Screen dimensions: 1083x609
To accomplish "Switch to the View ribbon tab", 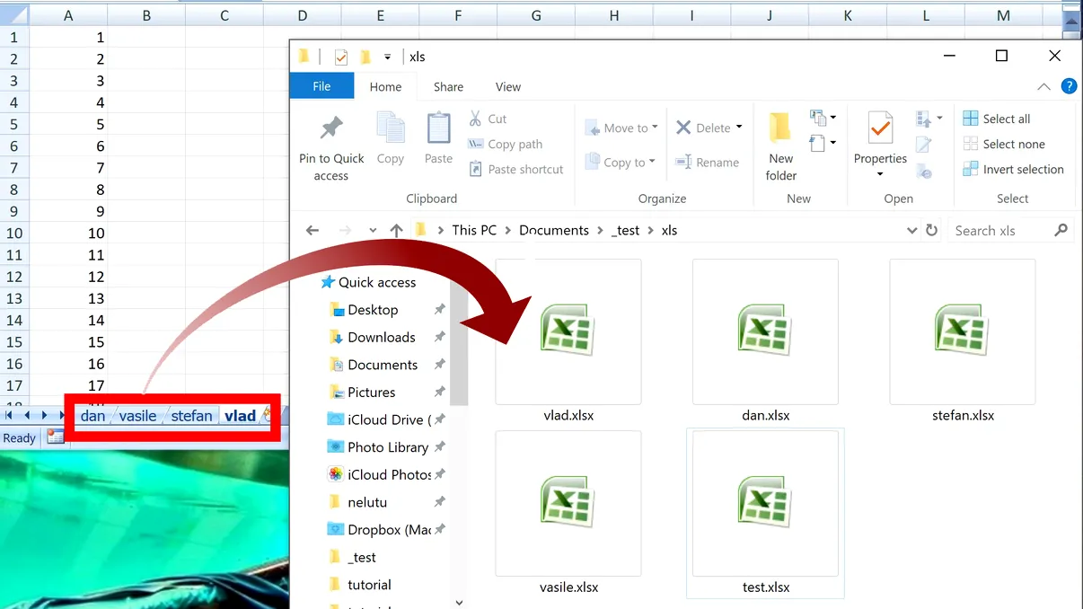I will [x=507, y=86].
